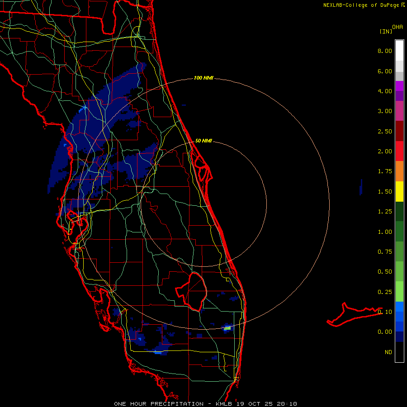Click the 1.50 legend value
Viewport: 407px width, 407px height.
tap(385, 192)
